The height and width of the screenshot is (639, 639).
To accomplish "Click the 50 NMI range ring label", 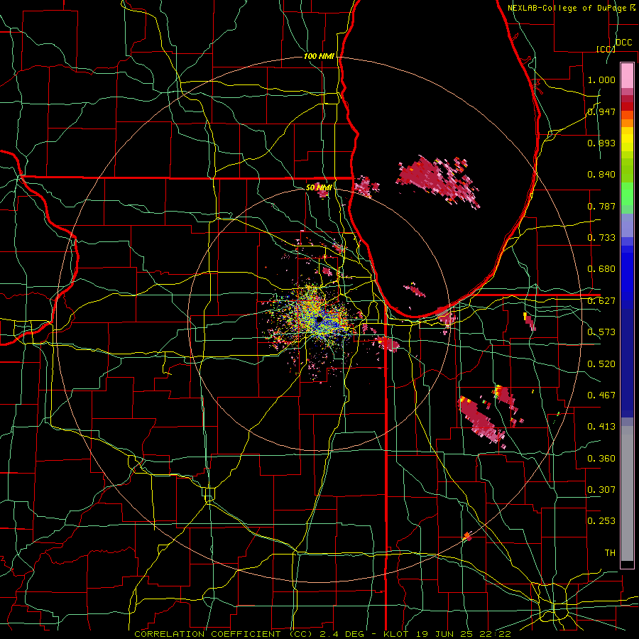I will pyautogui.click(x=319, y=187).
